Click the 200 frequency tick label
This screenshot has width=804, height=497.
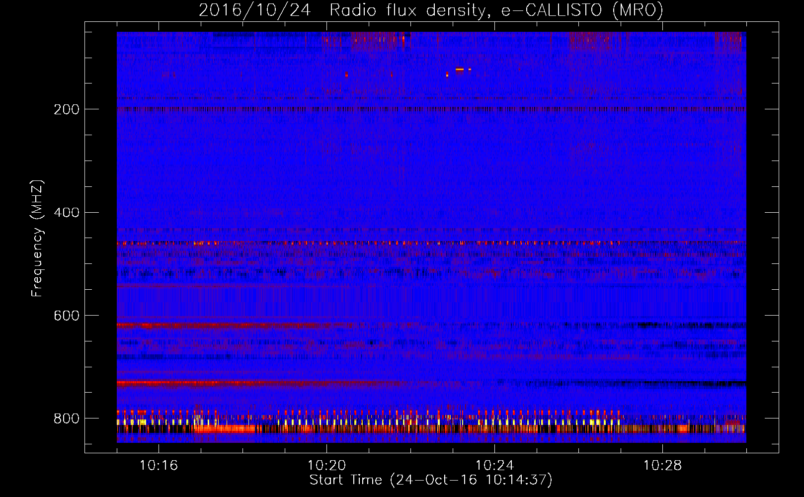click(67, 109)
